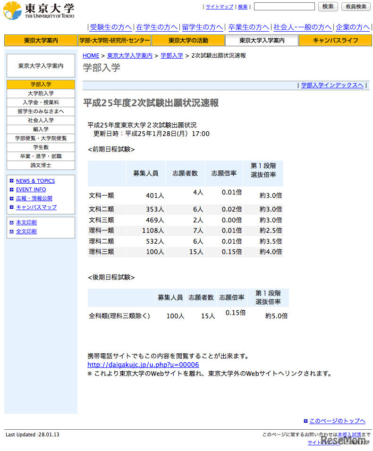Focus the site search text field
The height and width of the screenshot is (451, 373).
pos(284,6)
